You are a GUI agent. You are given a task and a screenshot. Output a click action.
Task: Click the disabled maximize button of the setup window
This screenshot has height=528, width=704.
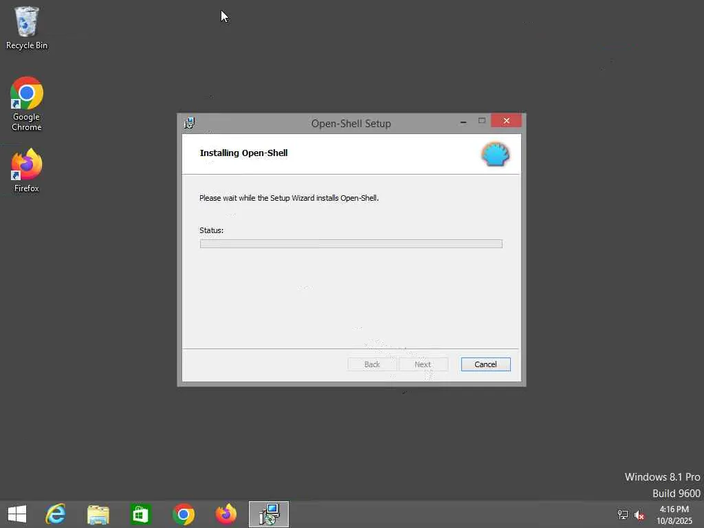pyautogui.click(x=482, y=121)
